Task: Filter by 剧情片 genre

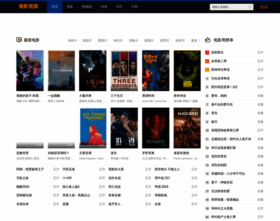Action: click(x=149, y=41)
